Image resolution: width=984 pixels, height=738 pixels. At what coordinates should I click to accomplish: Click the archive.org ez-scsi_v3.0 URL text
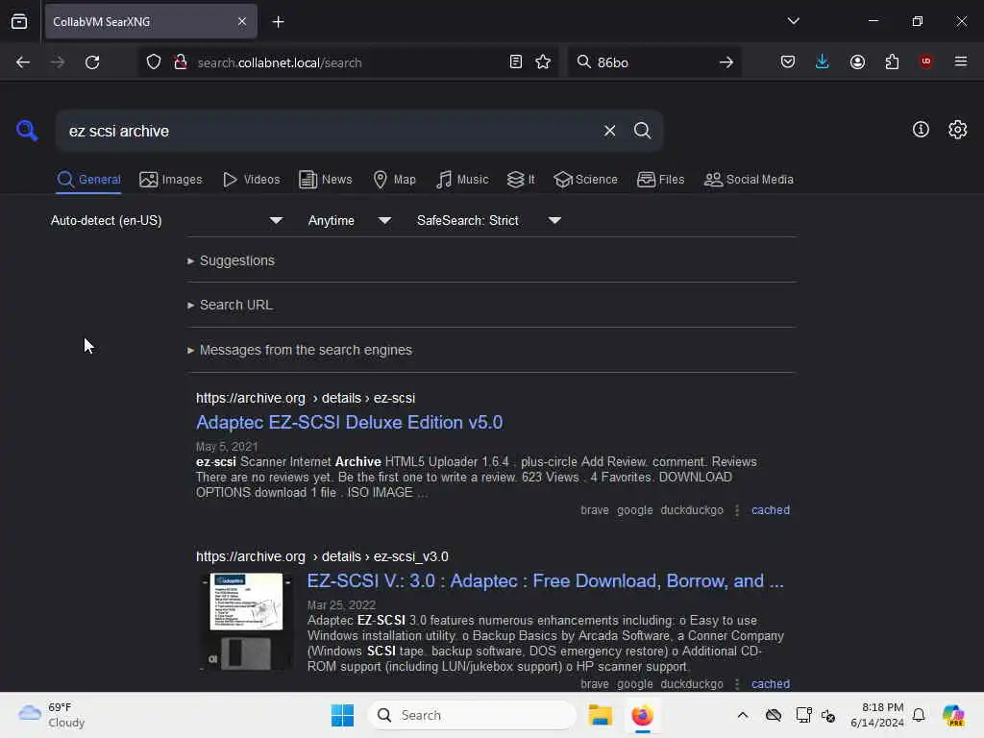coord(322,556)
